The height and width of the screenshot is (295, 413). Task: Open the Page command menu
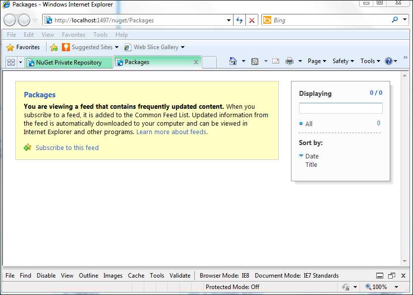point(317,61)
